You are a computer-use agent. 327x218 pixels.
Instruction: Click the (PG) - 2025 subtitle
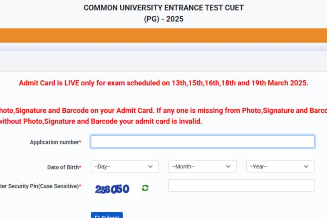pos(163,19)
